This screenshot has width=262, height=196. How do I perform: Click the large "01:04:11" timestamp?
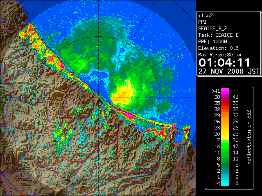click(x=224, y=62)
